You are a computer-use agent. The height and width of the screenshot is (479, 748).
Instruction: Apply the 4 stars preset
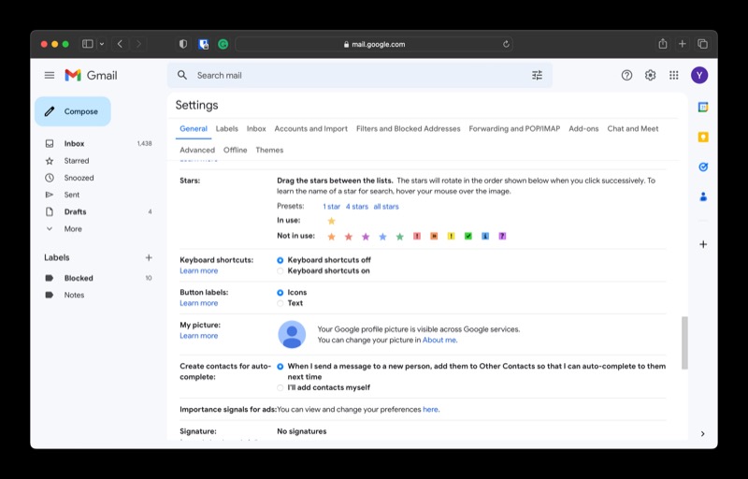pos(357,207)
